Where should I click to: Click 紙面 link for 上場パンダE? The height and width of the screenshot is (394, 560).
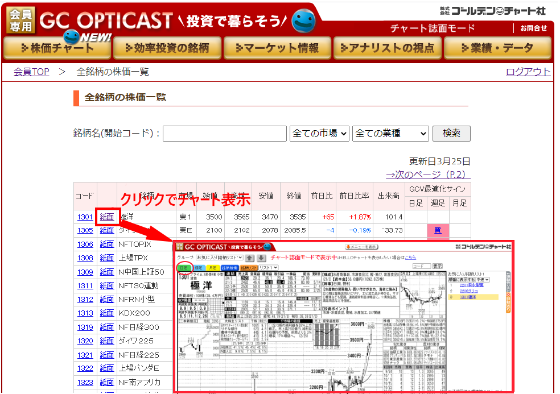pyautogui.click(x=107, y=368)
